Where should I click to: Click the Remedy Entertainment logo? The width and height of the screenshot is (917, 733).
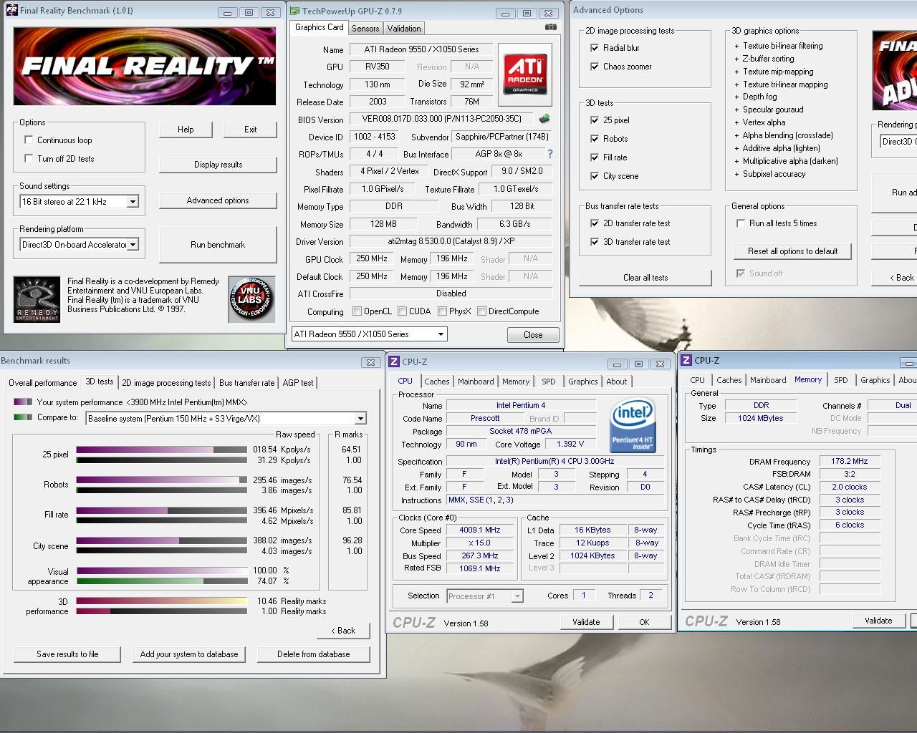coord(37,299)
